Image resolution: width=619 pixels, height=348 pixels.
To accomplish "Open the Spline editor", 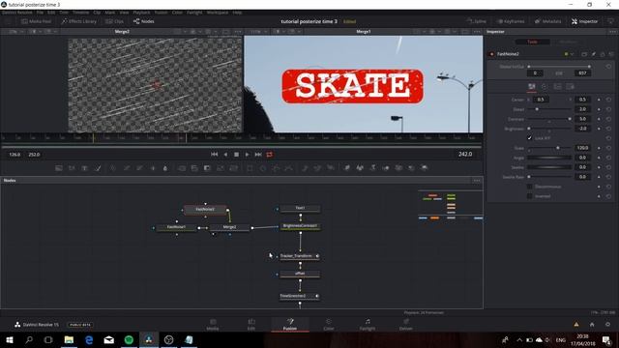I will [477, 21].
